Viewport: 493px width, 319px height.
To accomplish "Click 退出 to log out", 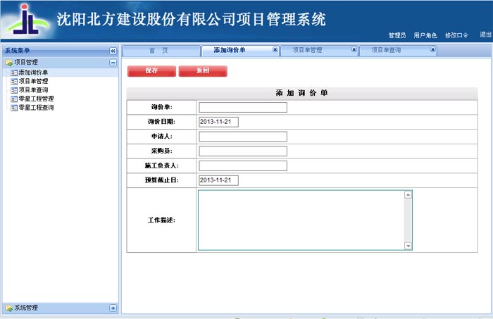I will pyautogui.click(x=485, y=35).
